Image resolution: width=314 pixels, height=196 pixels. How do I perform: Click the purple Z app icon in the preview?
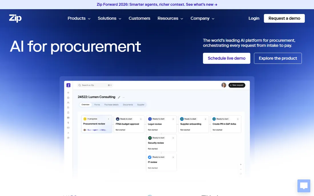click(x=68, y=85)
